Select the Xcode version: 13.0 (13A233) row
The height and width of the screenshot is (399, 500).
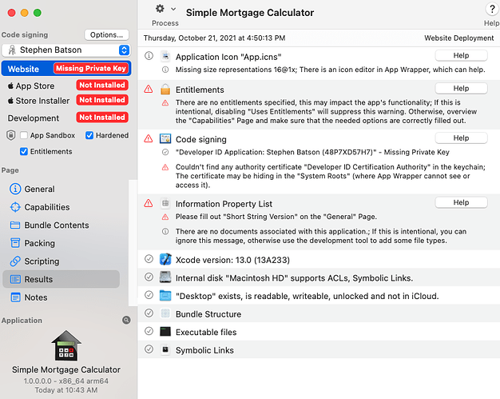319,259
